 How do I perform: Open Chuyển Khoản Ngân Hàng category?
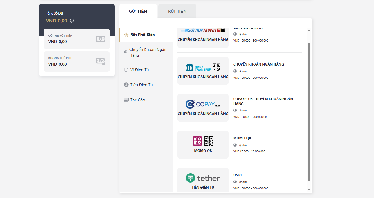[148, 52]
